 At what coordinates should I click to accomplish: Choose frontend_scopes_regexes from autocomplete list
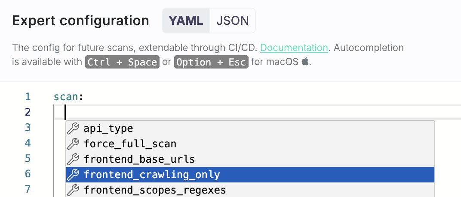point(250,190)
